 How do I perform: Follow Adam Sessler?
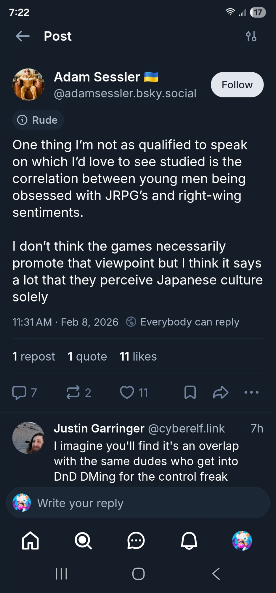click(x=237, y=85)
